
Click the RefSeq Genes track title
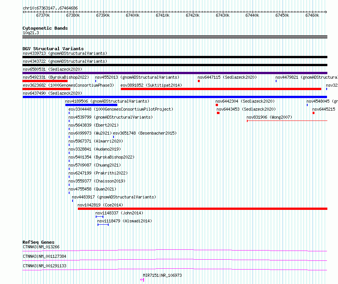tap(38, 242)
